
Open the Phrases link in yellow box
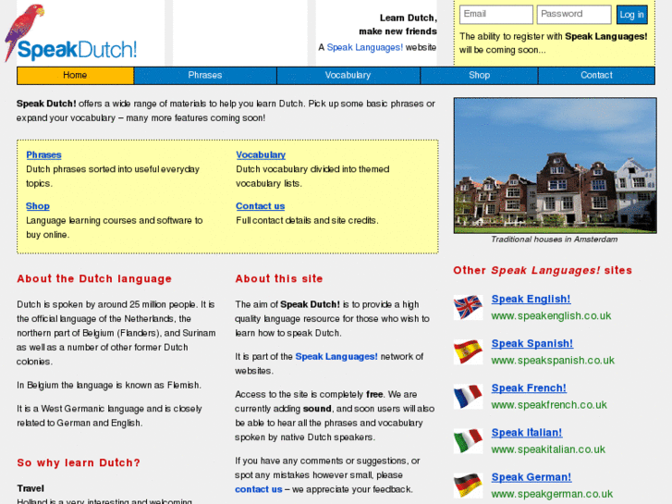43,154
